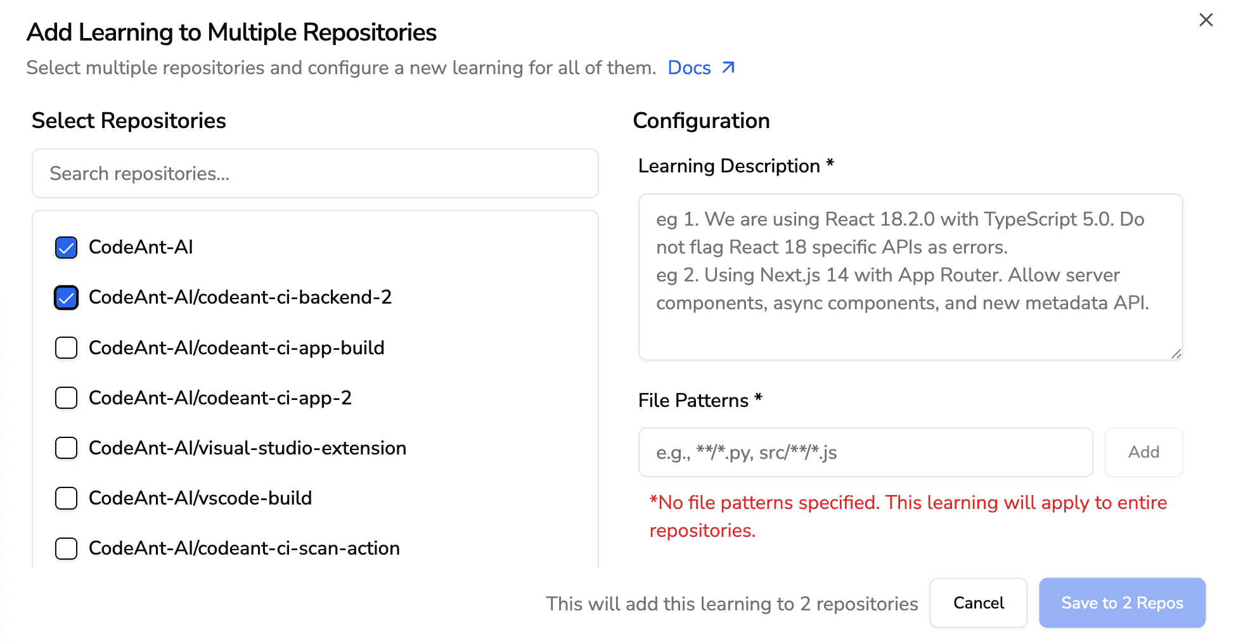Click the search repositories field
The height and width of the screenshot is (644, 1236).
pos(315,173)
